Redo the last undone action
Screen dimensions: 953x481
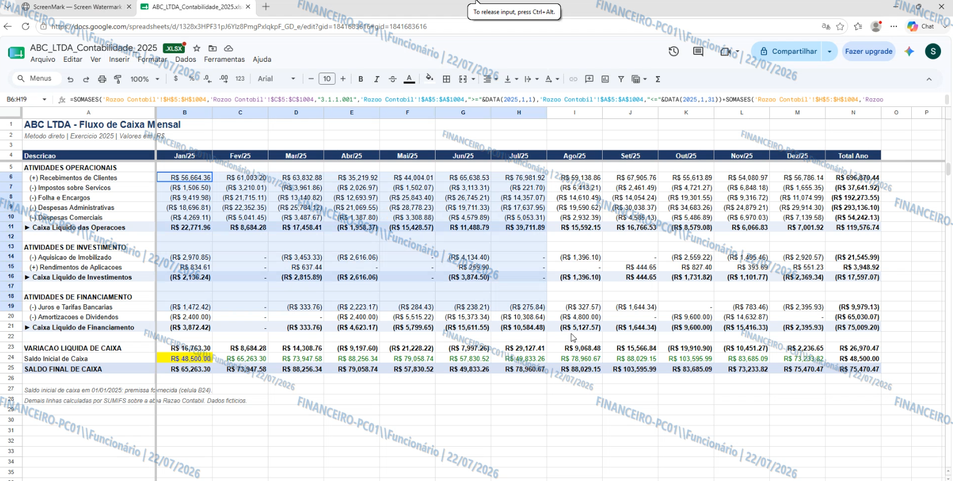point(86,79)
